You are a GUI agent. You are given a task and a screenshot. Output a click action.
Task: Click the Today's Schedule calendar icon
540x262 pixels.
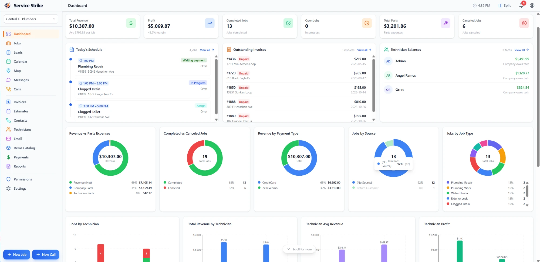click(x=72, y=50)
